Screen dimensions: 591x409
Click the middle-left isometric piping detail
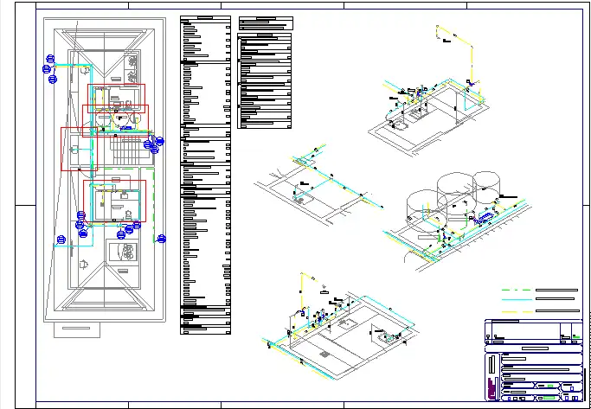[316, 186]
